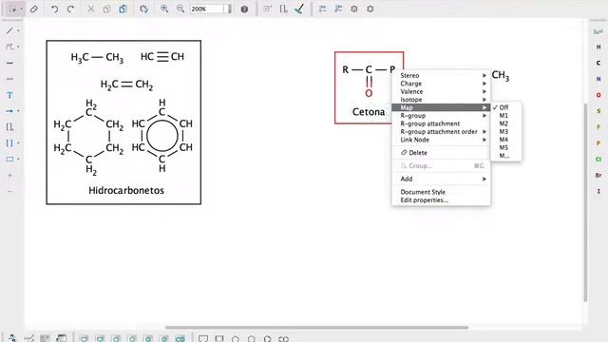Expand the arrow tool options
The height and width of the screenshot is (342, 608).
pos(19,111)
